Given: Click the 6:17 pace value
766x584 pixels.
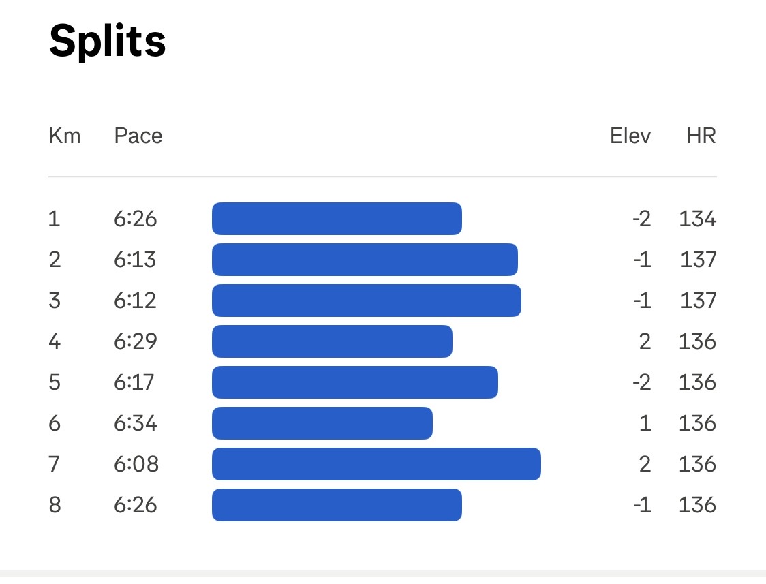Looking at the screenshot, I should point(134,382).
